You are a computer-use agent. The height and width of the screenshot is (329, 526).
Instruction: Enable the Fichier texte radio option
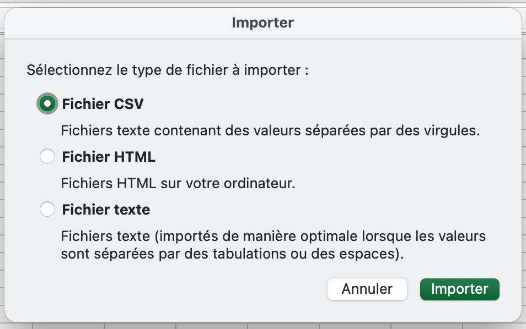[x=47, y=210]
